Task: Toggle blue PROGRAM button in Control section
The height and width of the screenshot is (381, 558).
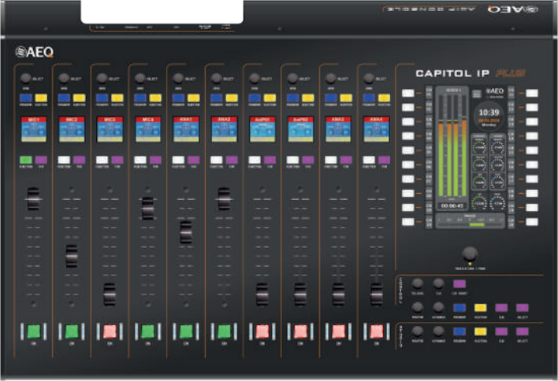Action: click(459, 308)
